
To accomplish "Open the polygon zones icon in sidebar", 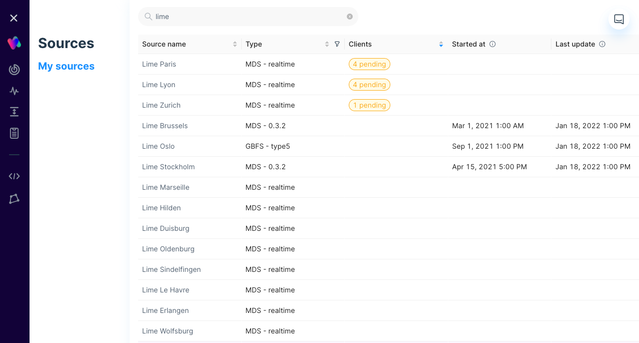I will (14, 199).
